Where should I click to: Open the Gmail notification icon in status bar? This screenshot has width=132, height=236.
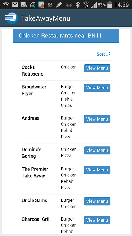pyautogui.click(x=15, y=5)
